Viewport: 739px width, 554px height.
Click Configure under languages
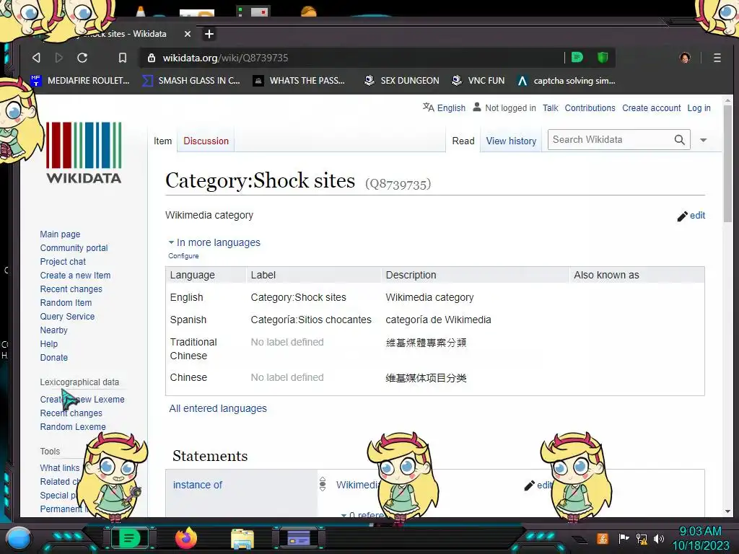pos(183,256)
